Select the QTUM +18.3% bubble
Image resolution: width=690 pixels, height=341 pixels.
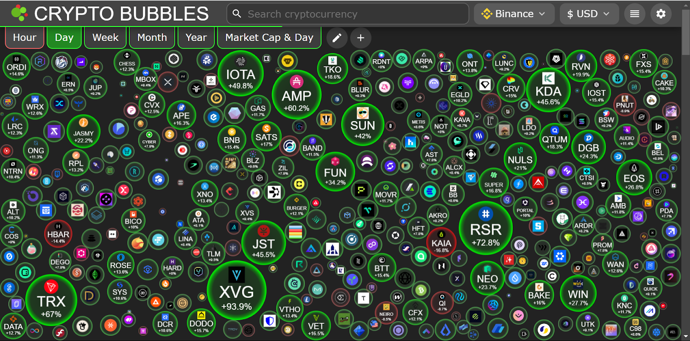(x=555, y=139)
